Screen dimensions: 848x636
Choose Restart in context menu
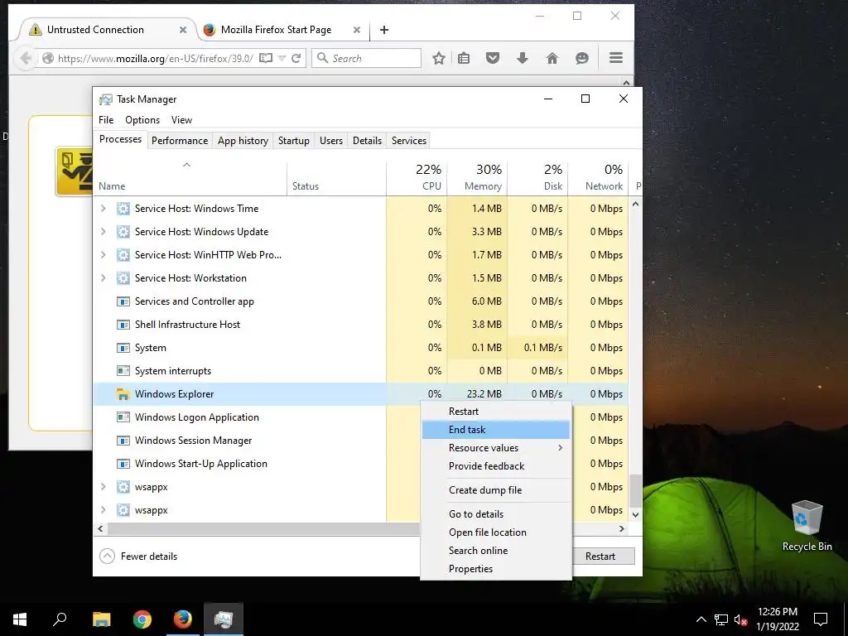click(x=496, y=411)
